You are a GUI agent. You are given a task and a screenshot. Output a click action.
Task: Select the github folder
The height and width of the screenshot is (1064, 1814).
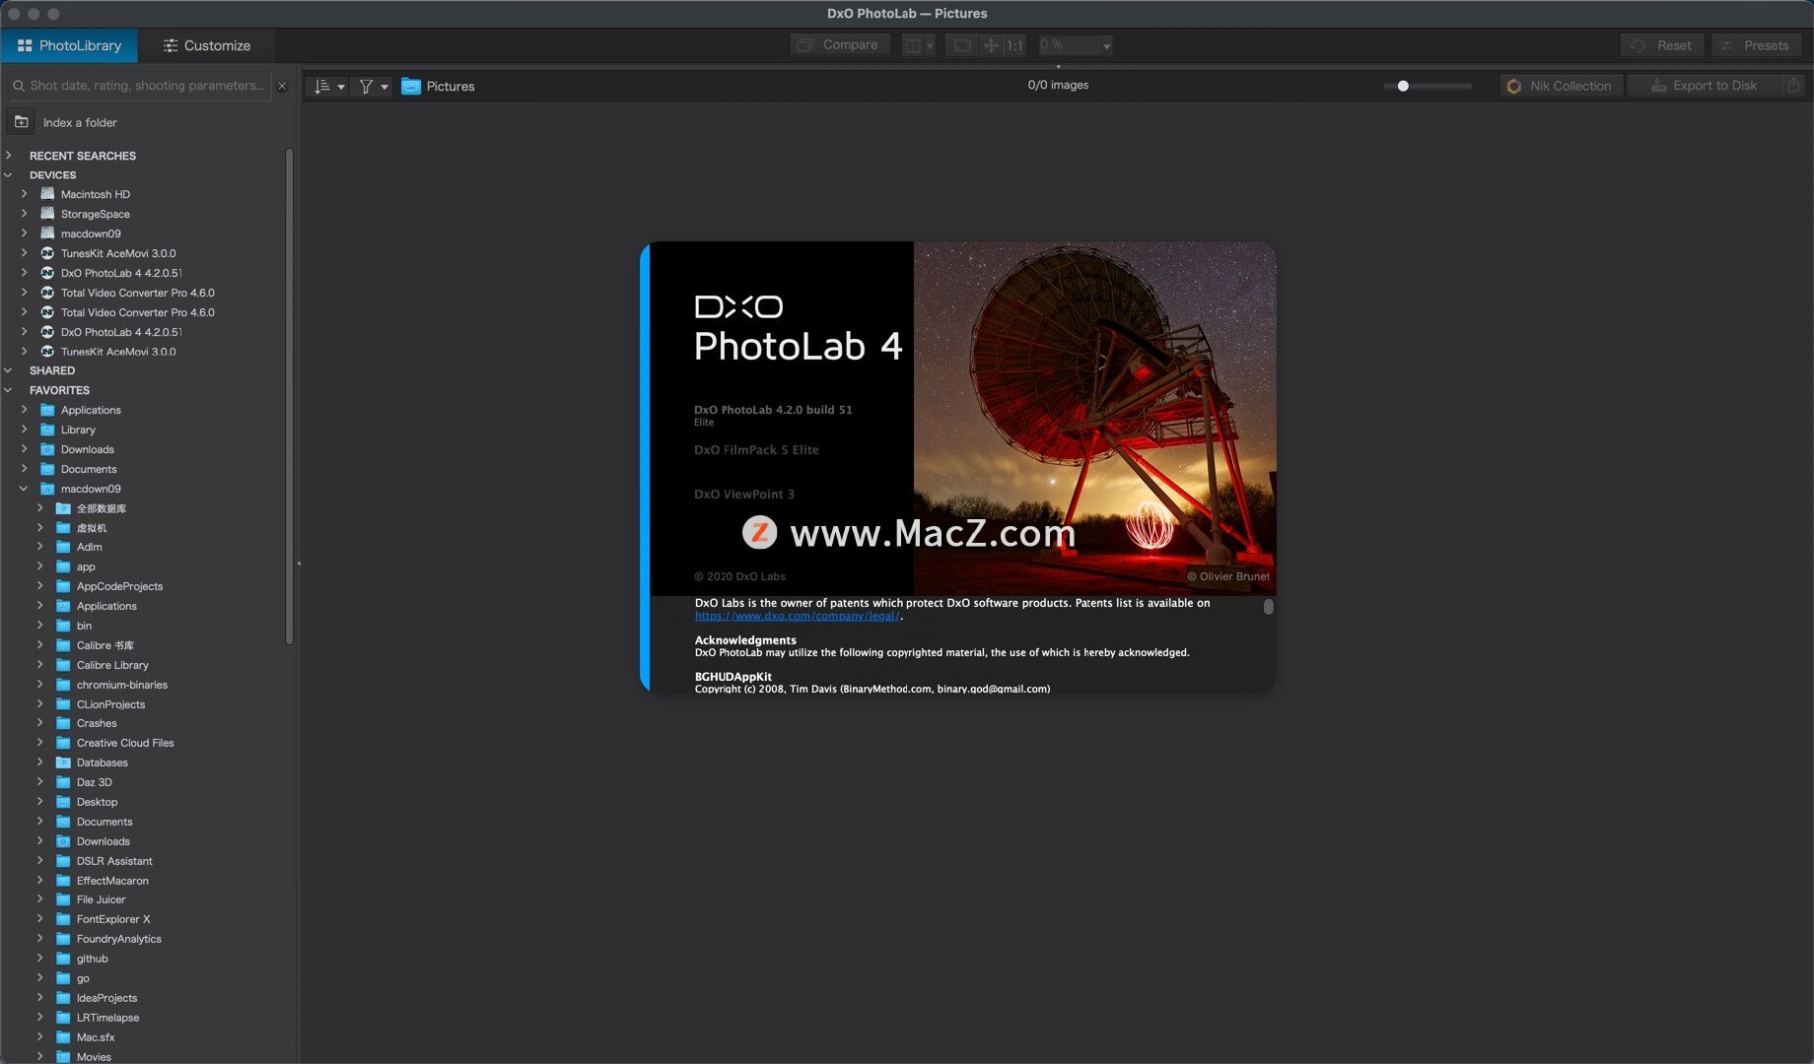click(x=93, y=959)
